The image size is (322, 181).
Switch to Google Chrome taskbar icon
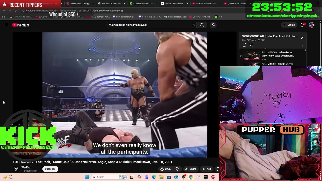(191, 177)
